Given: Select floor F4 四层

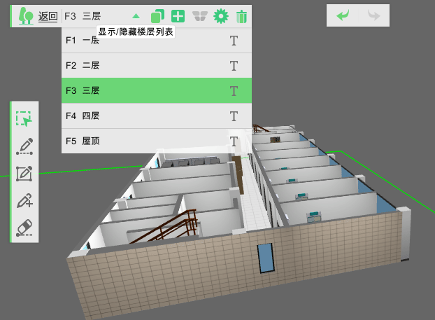Looking at the screenshot, I should coord(157,116).
